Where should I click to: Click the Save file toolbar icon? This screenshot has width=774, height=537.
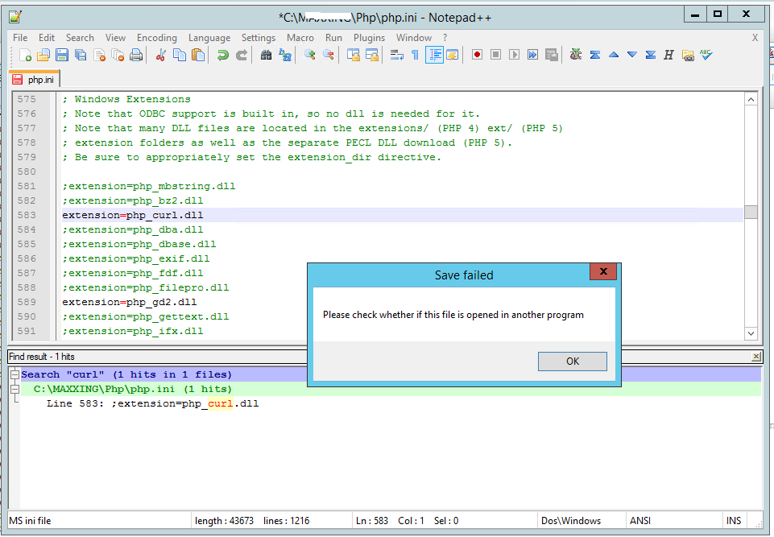(x=62, y=56)
